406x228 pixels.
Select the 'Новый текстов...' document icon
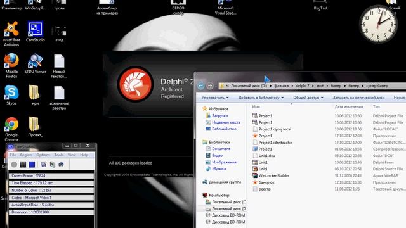(x=59, y=66)
